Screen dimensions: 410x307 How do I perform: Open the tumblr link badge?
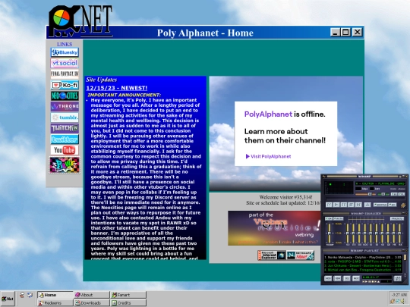[65, 117]
